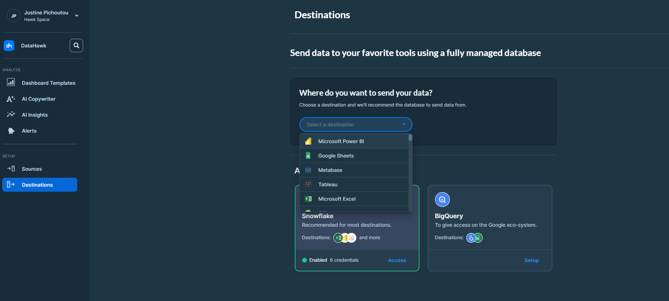Click the Tableau icon in list

(x=308, y=184)
